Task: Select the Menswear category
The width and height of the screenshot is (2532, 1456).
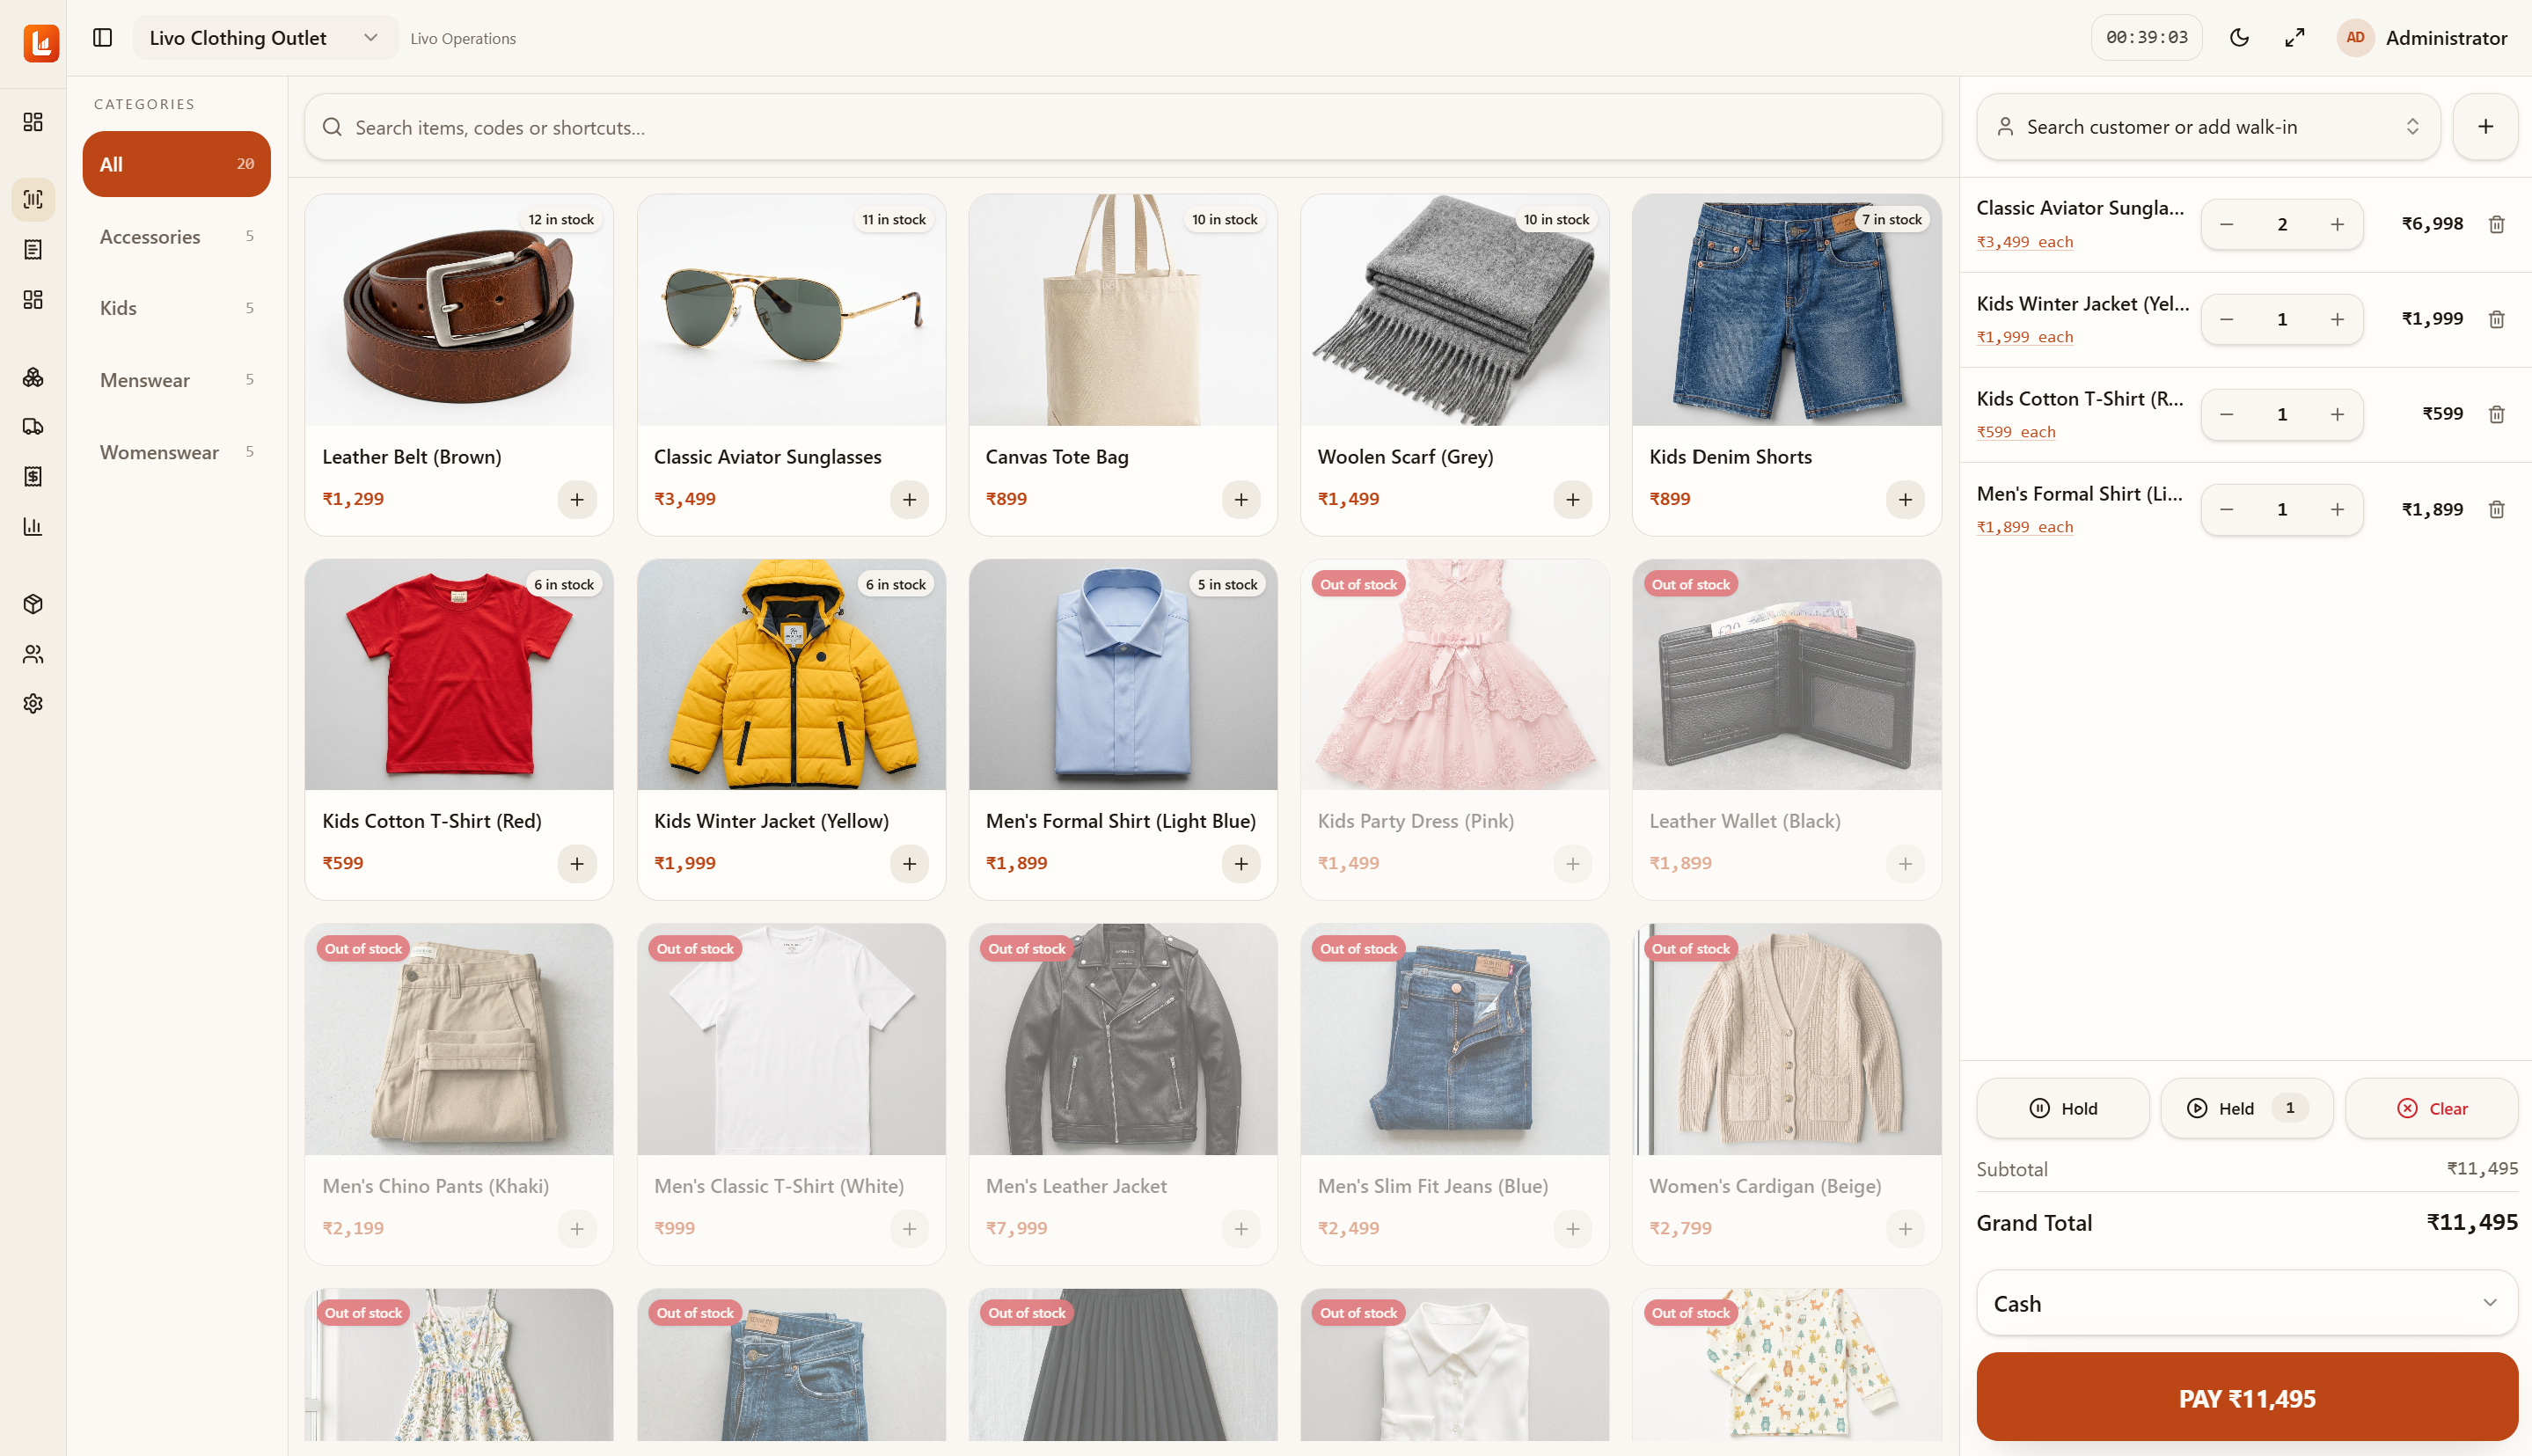Action: pos(176,380)
